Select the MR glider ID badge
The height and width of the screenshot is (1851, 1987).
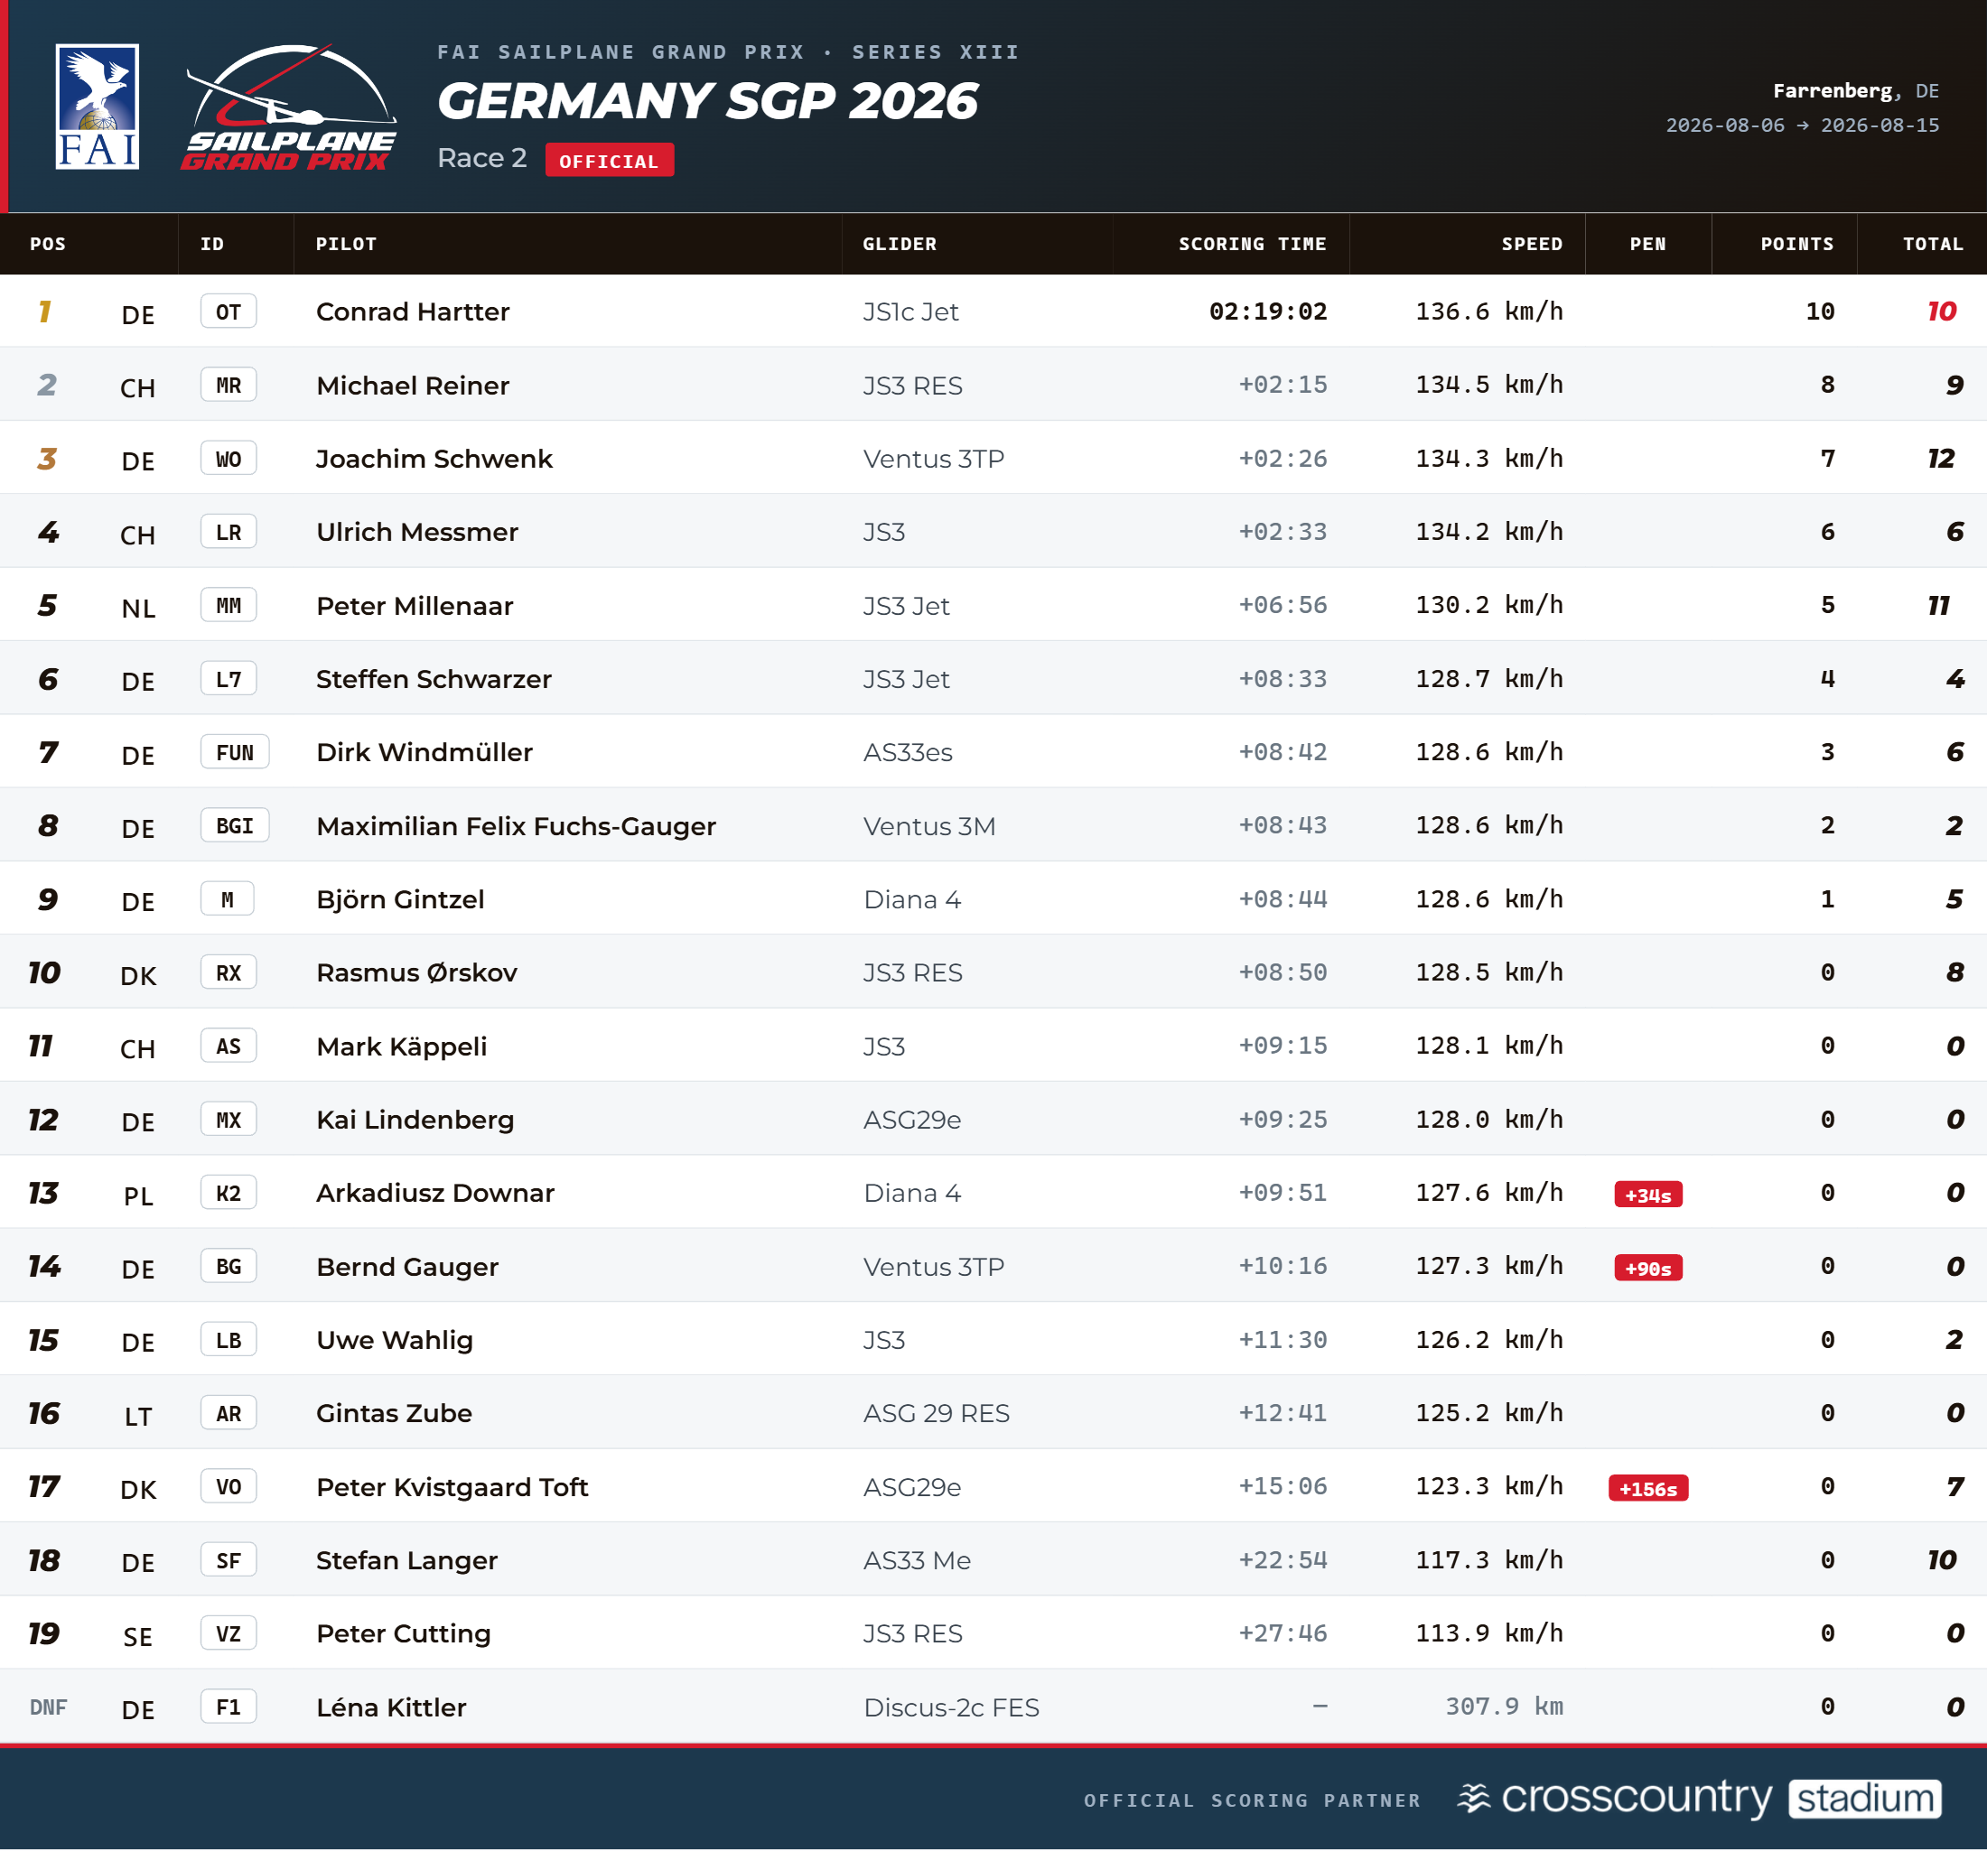229,385
